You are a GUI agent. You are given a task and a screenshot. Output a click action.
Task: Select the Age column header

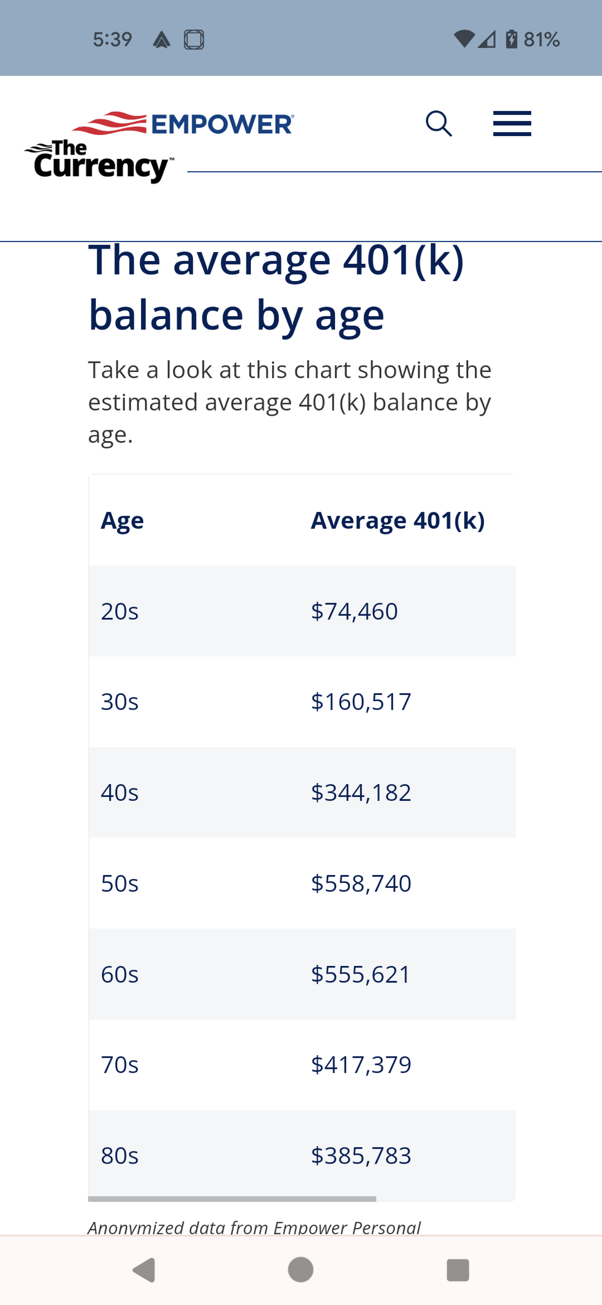[122, 520]
